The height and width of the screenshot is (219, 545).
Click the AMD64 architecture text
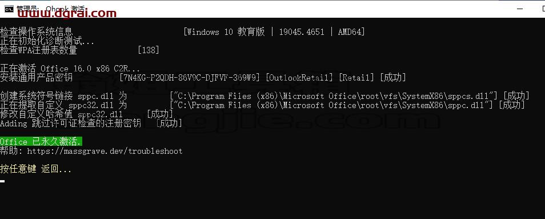pyautogui.click(x=351, y=32)
